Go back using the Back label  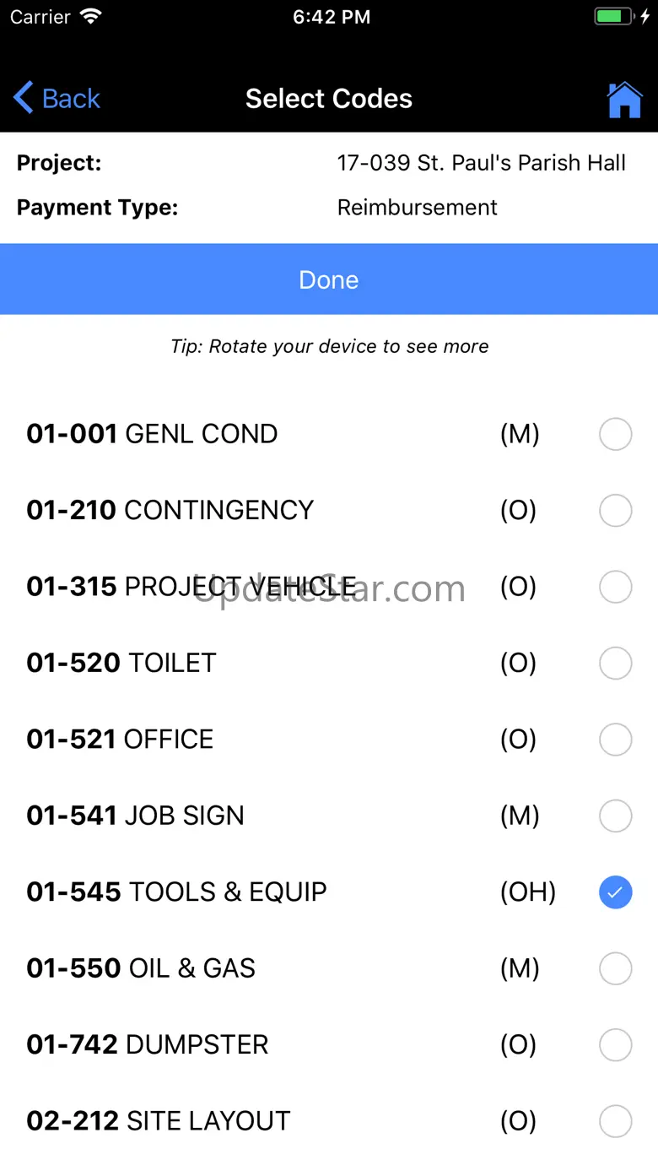[71, 99]
